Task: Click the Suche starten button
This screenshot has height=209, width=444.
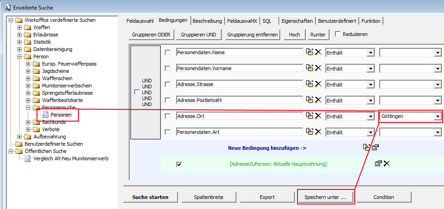Action: 150,197
